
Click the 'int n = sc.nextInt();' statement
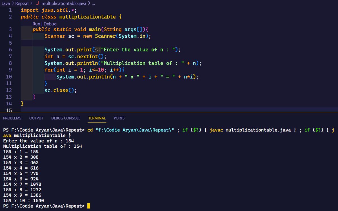(x=75, y=56)
